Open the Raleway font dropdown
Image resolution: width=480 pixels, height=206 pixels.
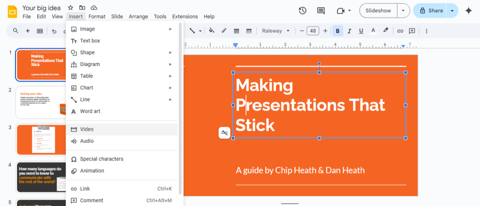pyautogui.click(x=276, y=31)
